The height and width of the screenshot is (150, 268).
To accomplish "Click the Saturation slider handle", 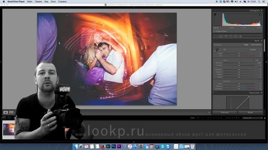I will [239, 89].
